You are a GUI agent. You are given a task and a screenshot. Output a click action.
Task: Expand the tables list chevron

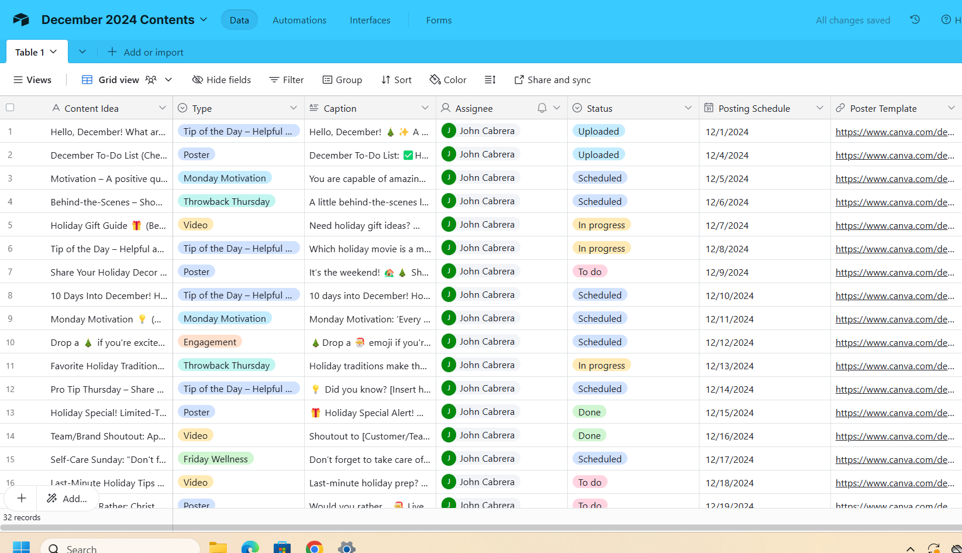tap(82, 51)
